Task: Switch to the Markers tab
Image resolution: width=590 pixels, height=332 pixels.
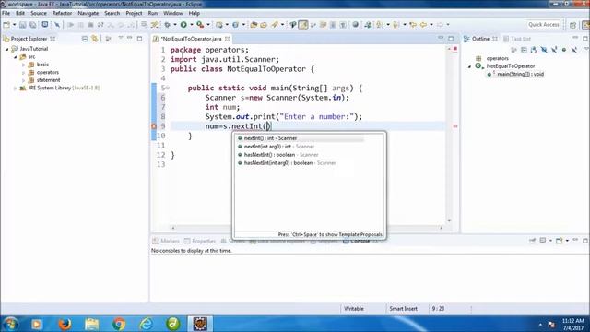Action: (166, 241)
